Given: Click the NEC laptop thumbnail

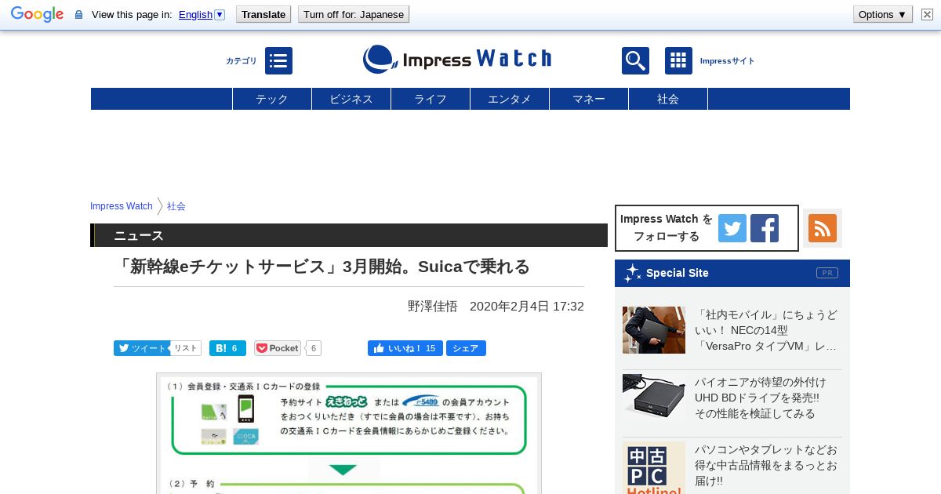Looking at the screenshot, I should pos(654,330).
